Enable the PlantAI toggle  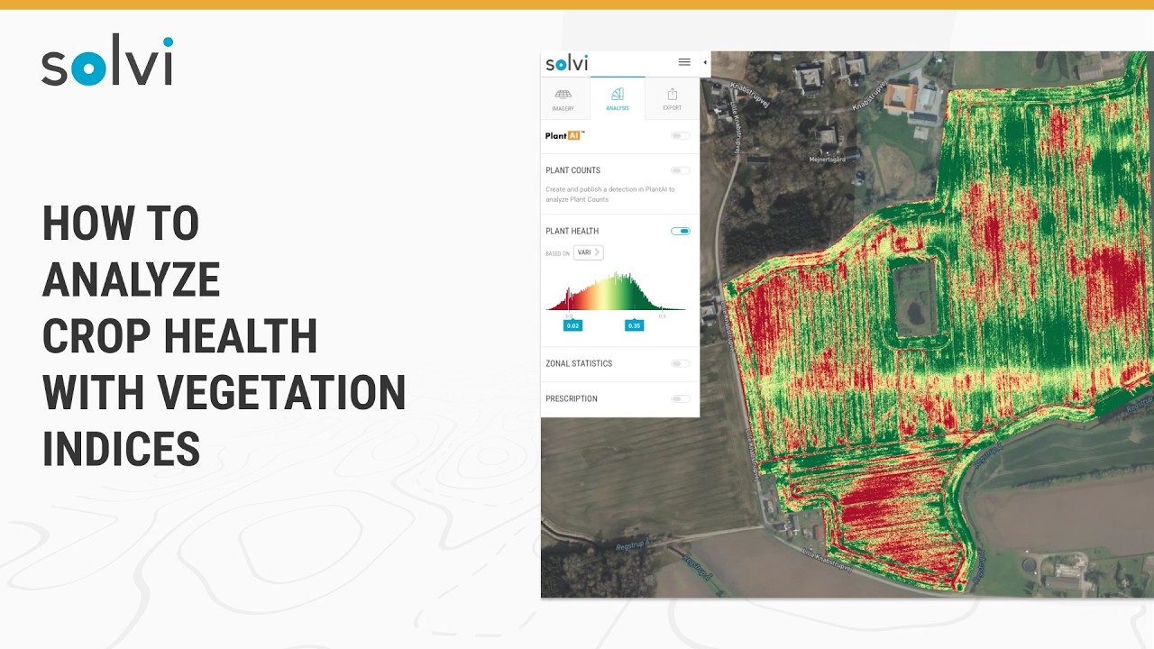(x=681, y=136)
